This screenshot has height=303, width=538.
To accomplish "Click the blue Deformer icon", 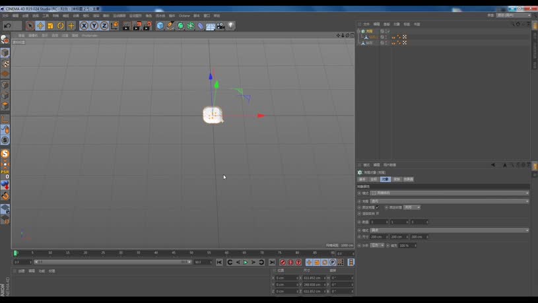I will [201, 26].
